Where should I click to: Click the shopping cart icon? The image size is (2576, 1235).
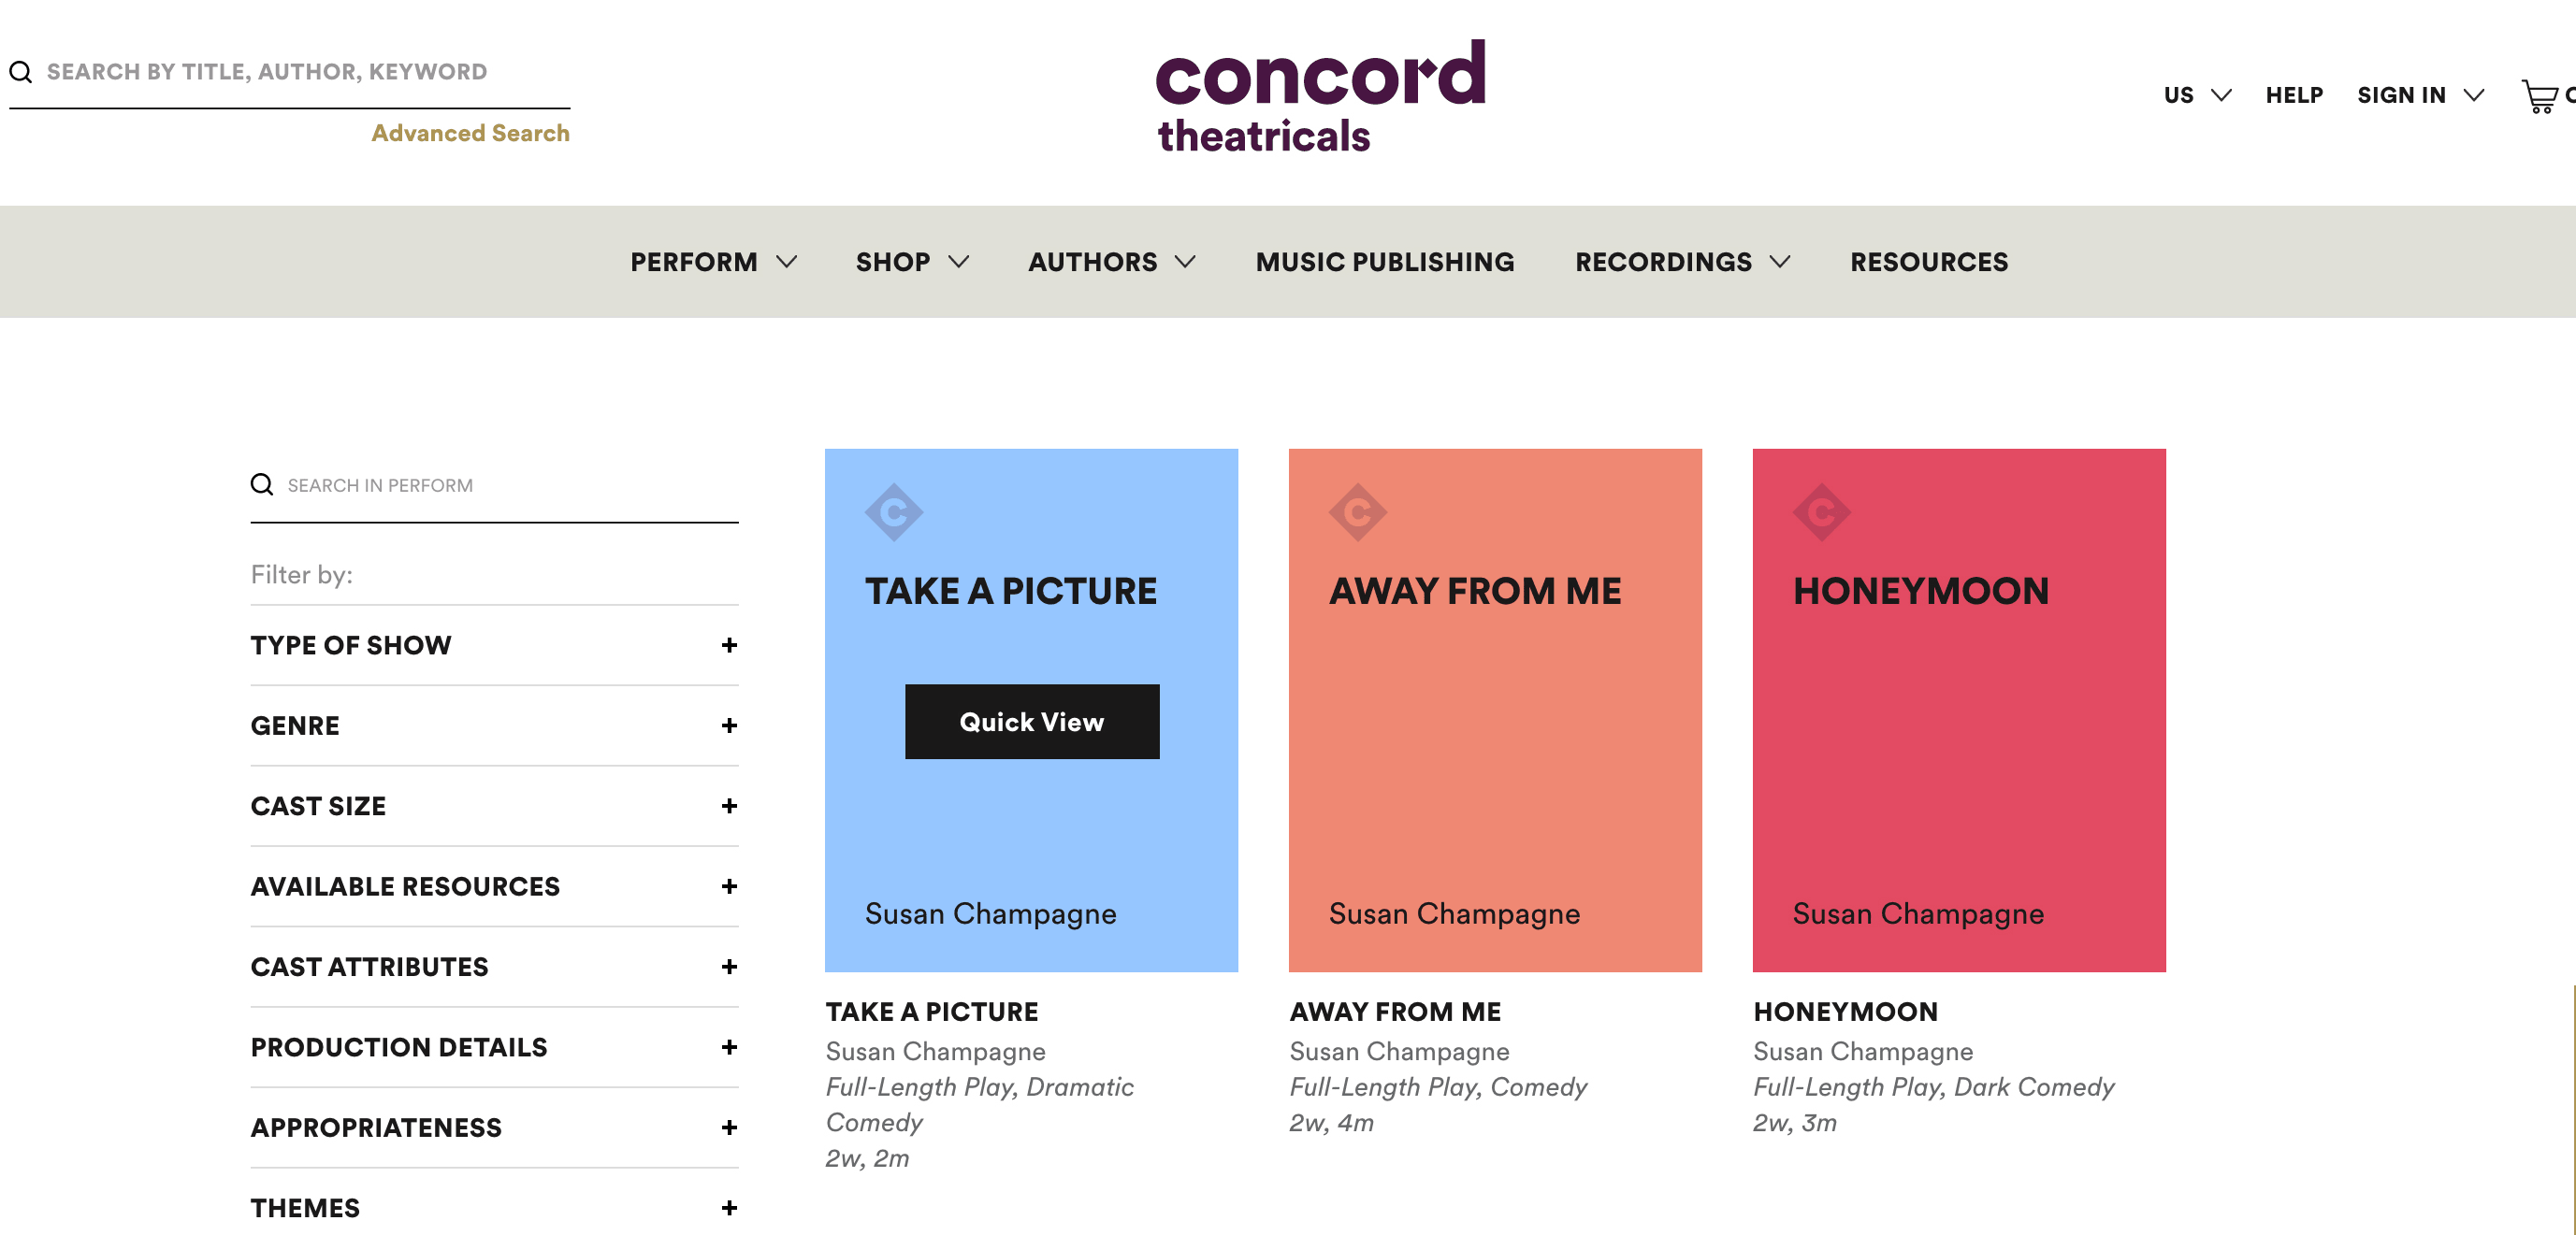2538,96
